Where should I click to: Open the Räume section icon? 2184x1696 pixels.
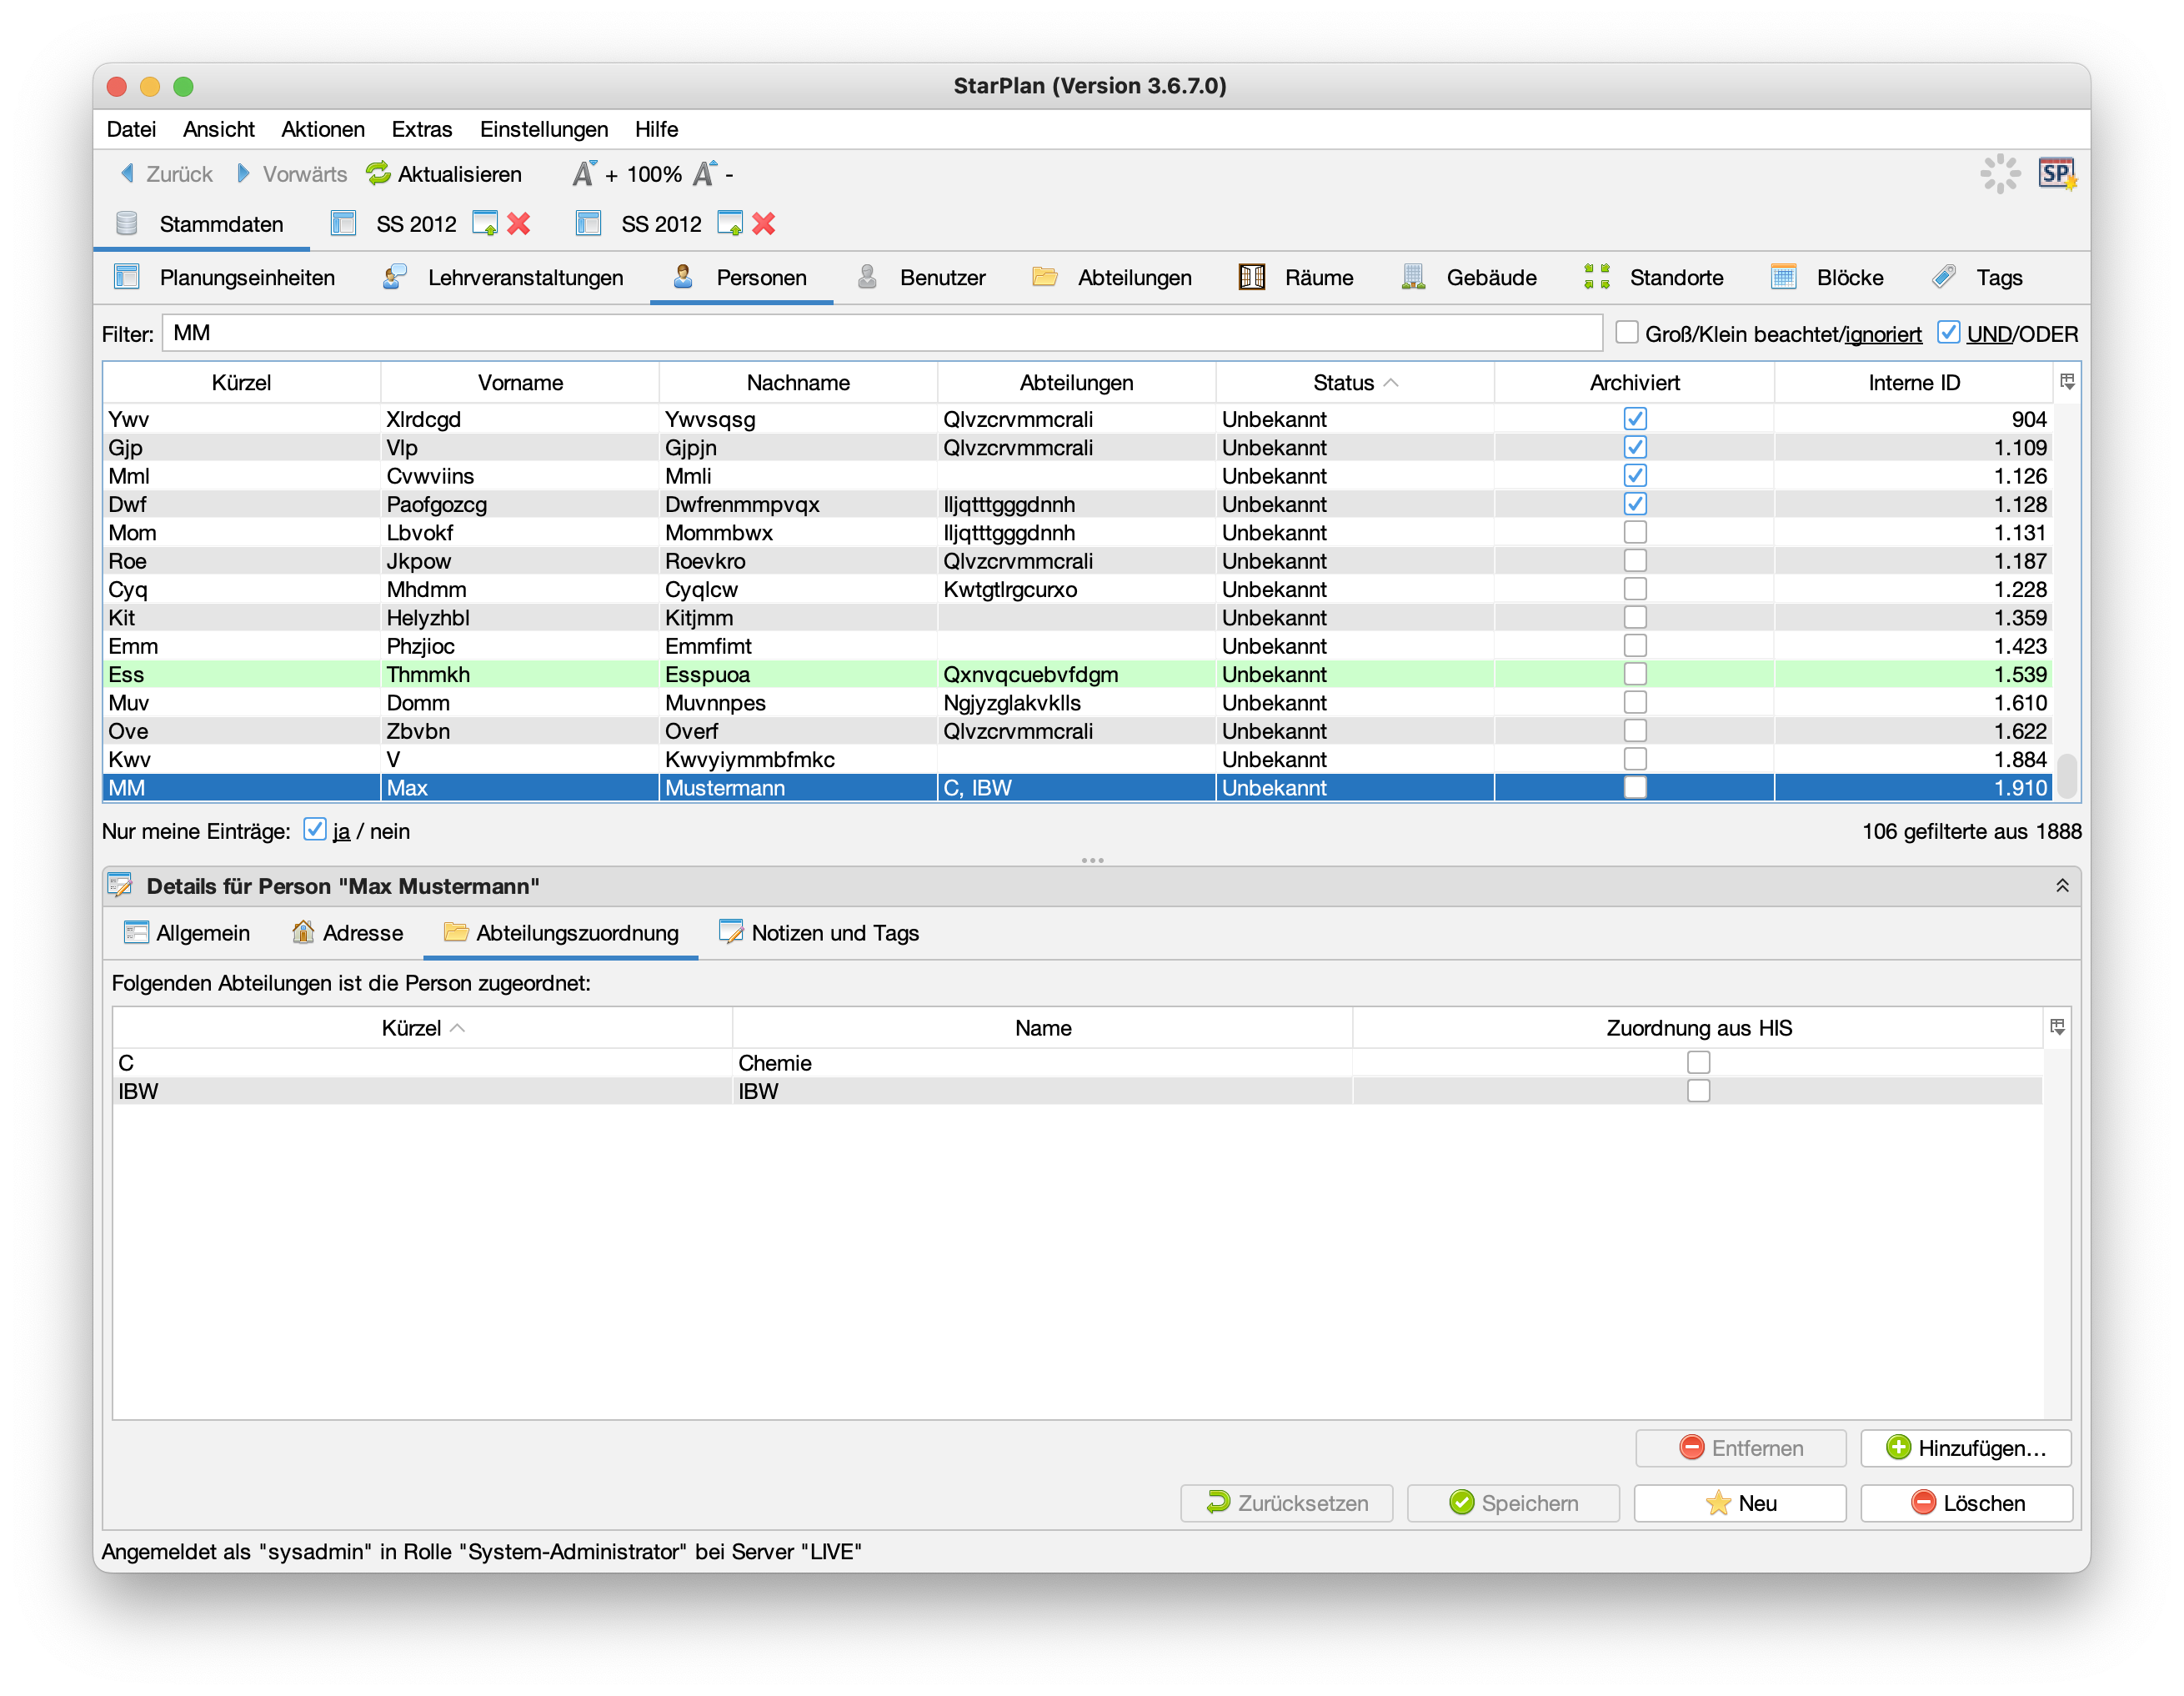click(x=1252, y=277)
